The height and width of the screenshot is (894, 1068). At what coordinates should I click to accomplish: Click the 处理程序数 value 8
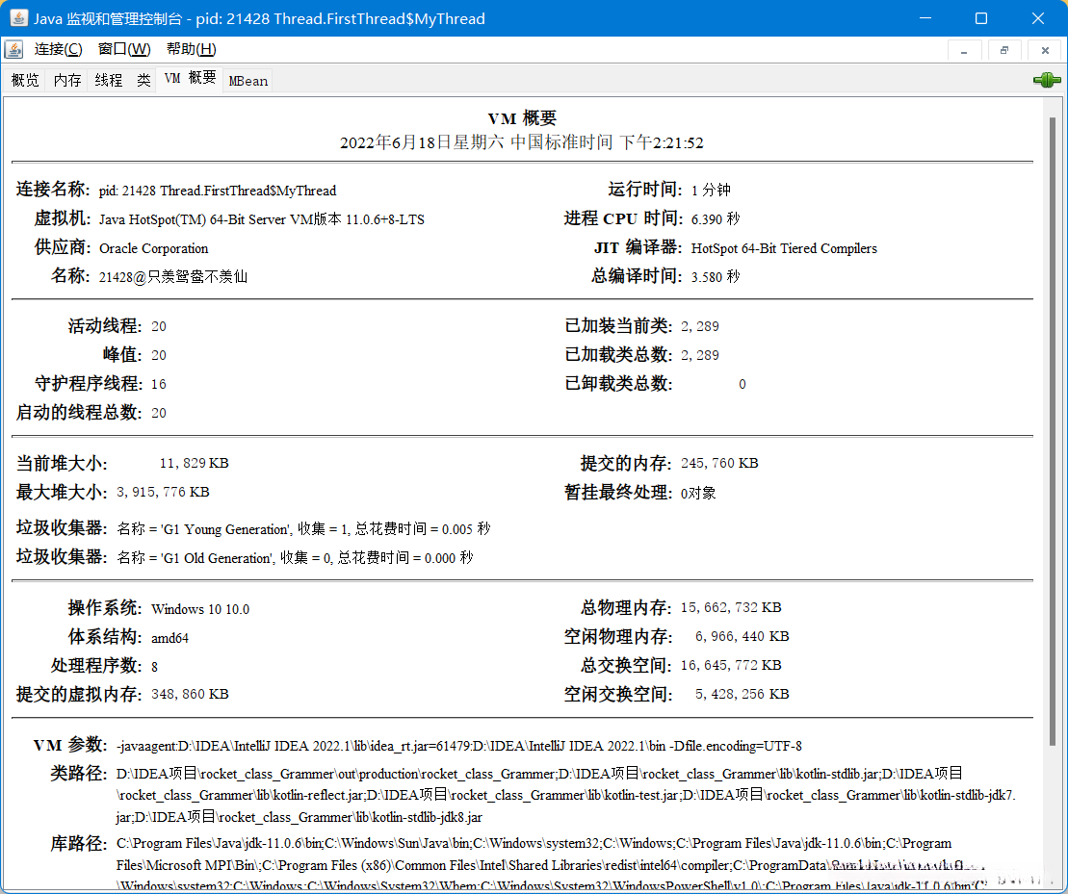pyautogui.click(x=155, y=667)
